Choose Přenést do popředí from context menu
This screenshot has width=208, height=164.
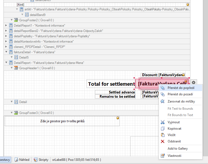point(181,88)
